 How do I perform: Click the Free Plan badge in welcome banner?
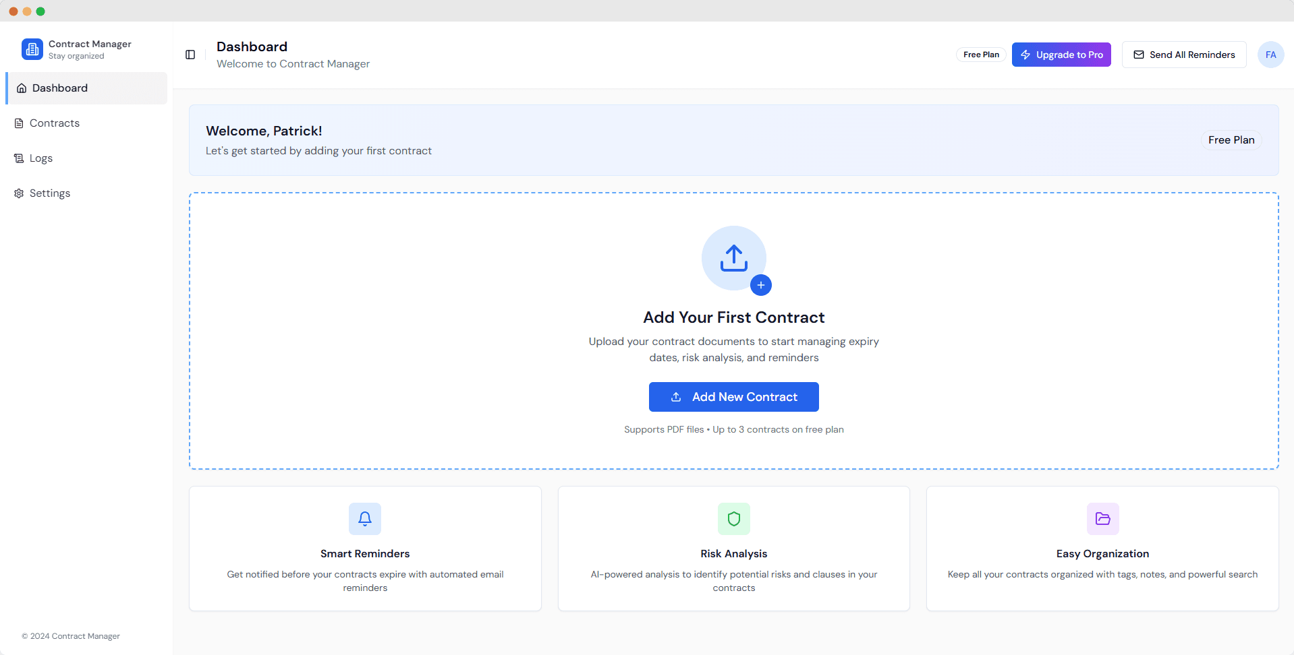(1231, 139)
